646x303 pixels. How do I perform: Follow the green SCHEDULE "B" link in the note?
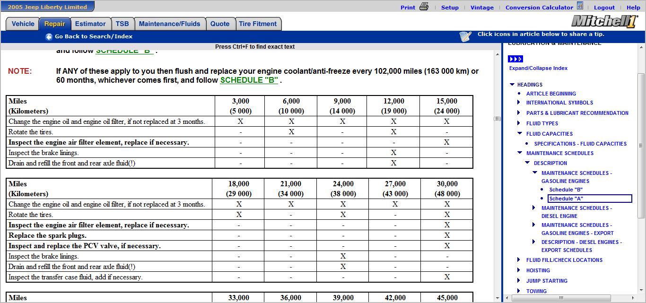click(249, 80)
